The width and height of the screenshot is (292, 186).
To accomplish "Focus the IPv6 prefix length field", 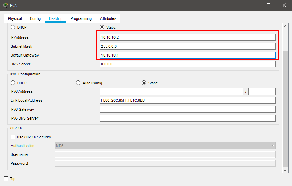I will [x=262, y=91].
